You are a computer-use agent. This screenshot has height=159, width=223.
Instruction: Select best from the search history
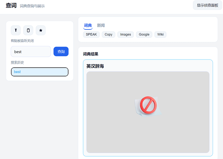(39, 72)
